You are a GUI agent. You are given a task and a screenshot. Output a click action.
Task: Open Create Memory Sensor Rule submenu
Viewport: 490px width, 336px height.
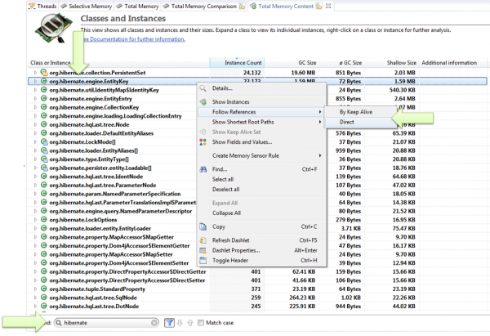pyautogui.click(x=261, y=156)
